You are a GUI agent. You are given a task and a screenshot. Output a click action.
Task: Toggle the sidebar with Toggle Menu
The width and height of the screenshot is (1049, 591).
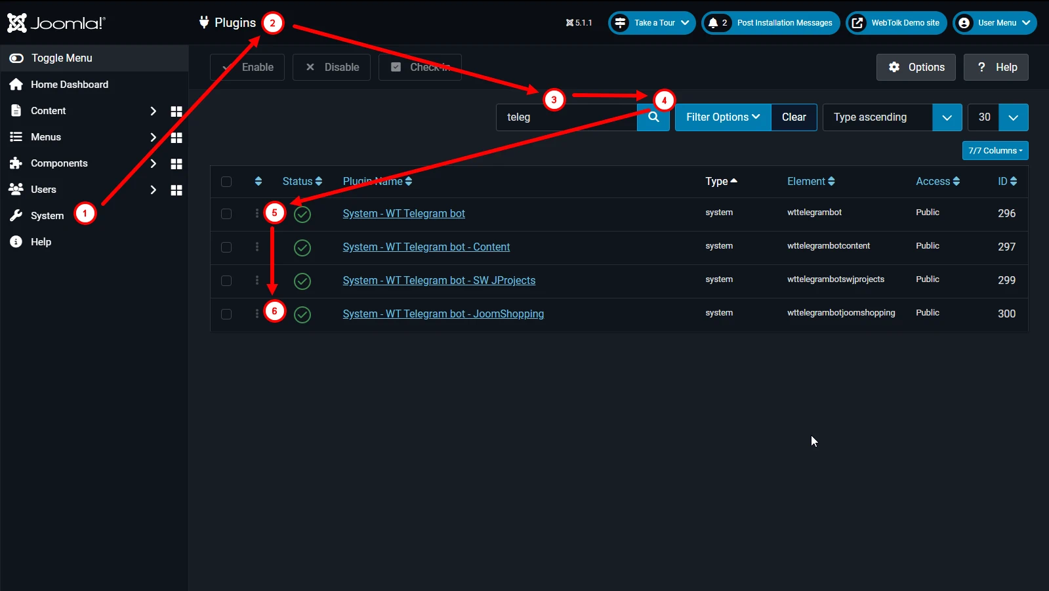point(51,58)
